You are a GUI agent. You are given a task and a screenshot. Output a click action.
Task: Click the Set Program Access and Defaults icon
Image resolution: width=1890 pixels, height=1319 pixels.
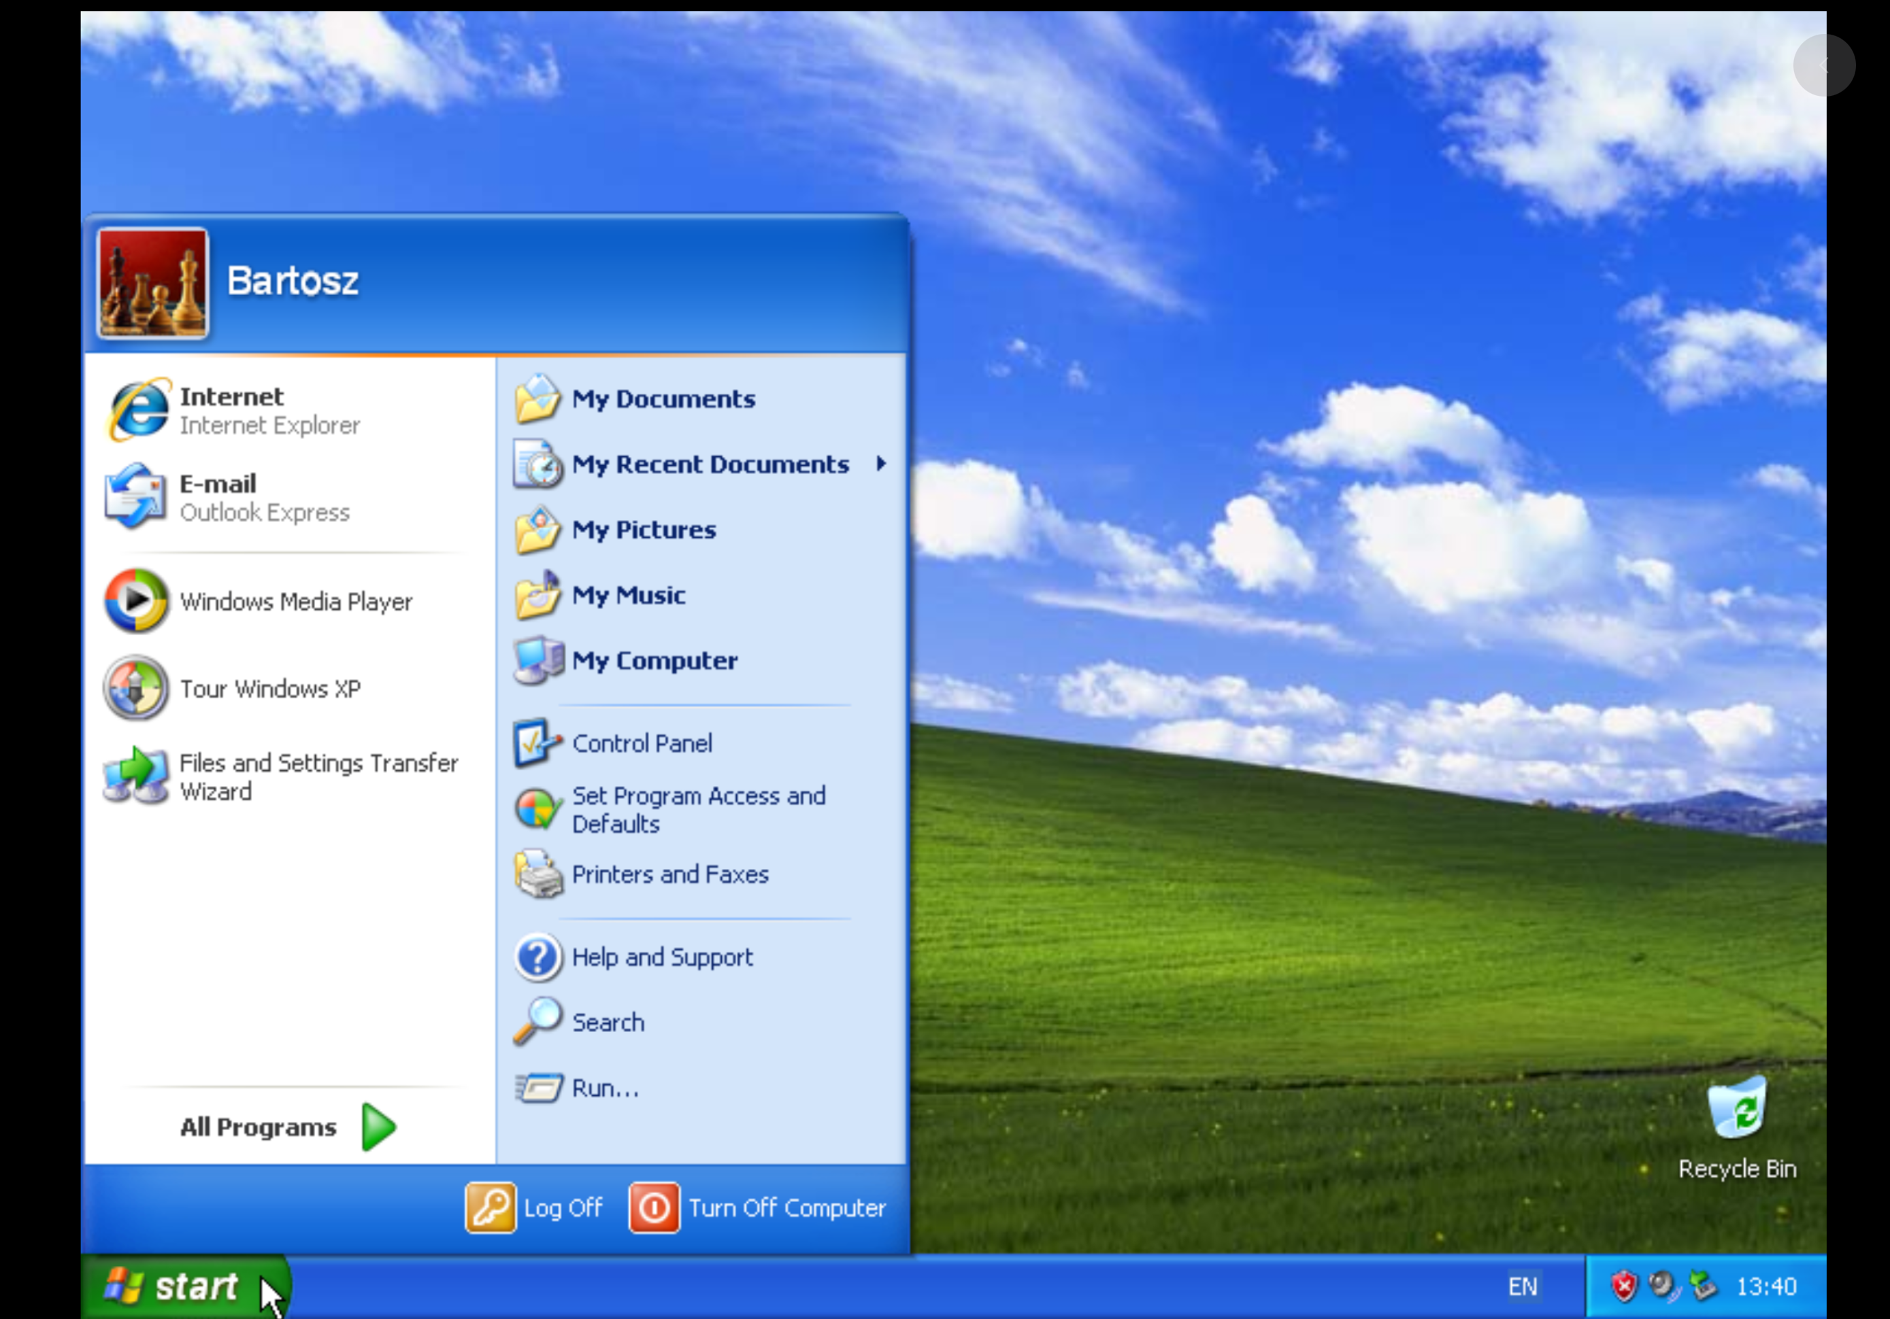(x=537, y=809)
